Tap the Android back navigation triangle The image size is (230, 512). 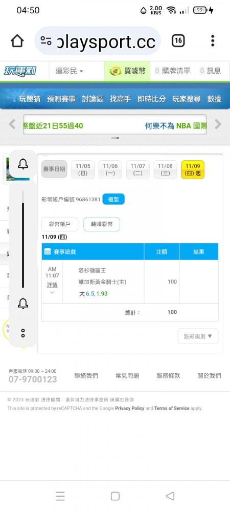tap(170, 496)
